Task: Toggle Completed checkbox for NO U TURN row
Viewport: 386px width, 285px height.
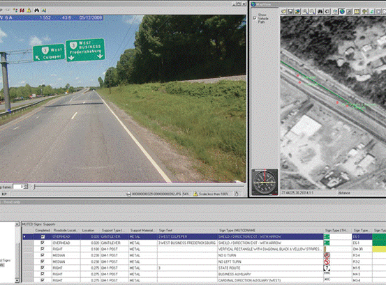Action: pos(43,255)
